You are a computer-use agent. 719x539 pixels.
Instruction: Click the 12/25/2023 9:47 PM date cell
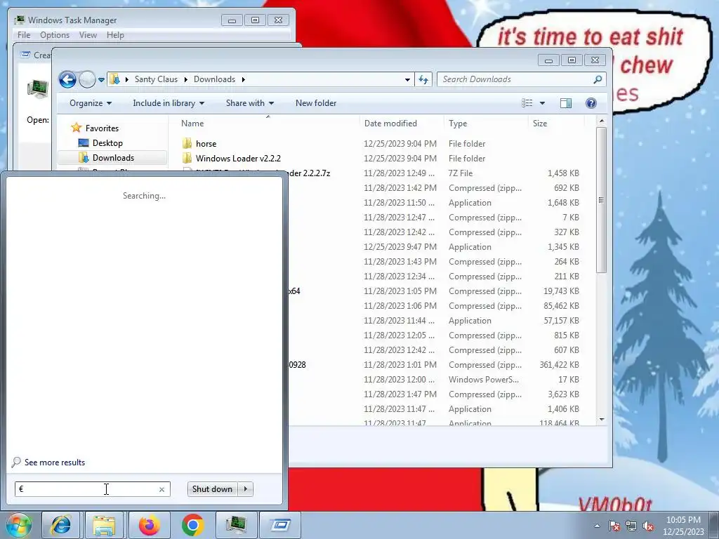click(x=400, y=247)
